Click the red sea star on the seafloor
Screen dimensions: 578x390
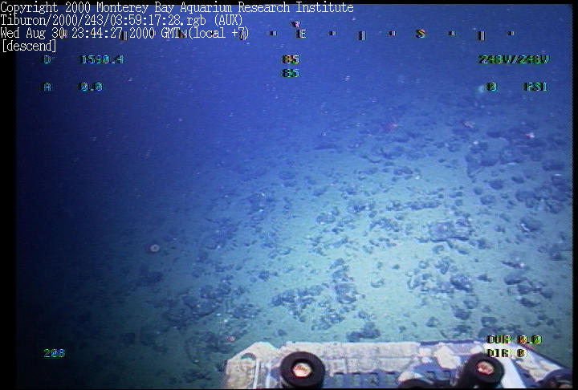click(x=392, y=127)
